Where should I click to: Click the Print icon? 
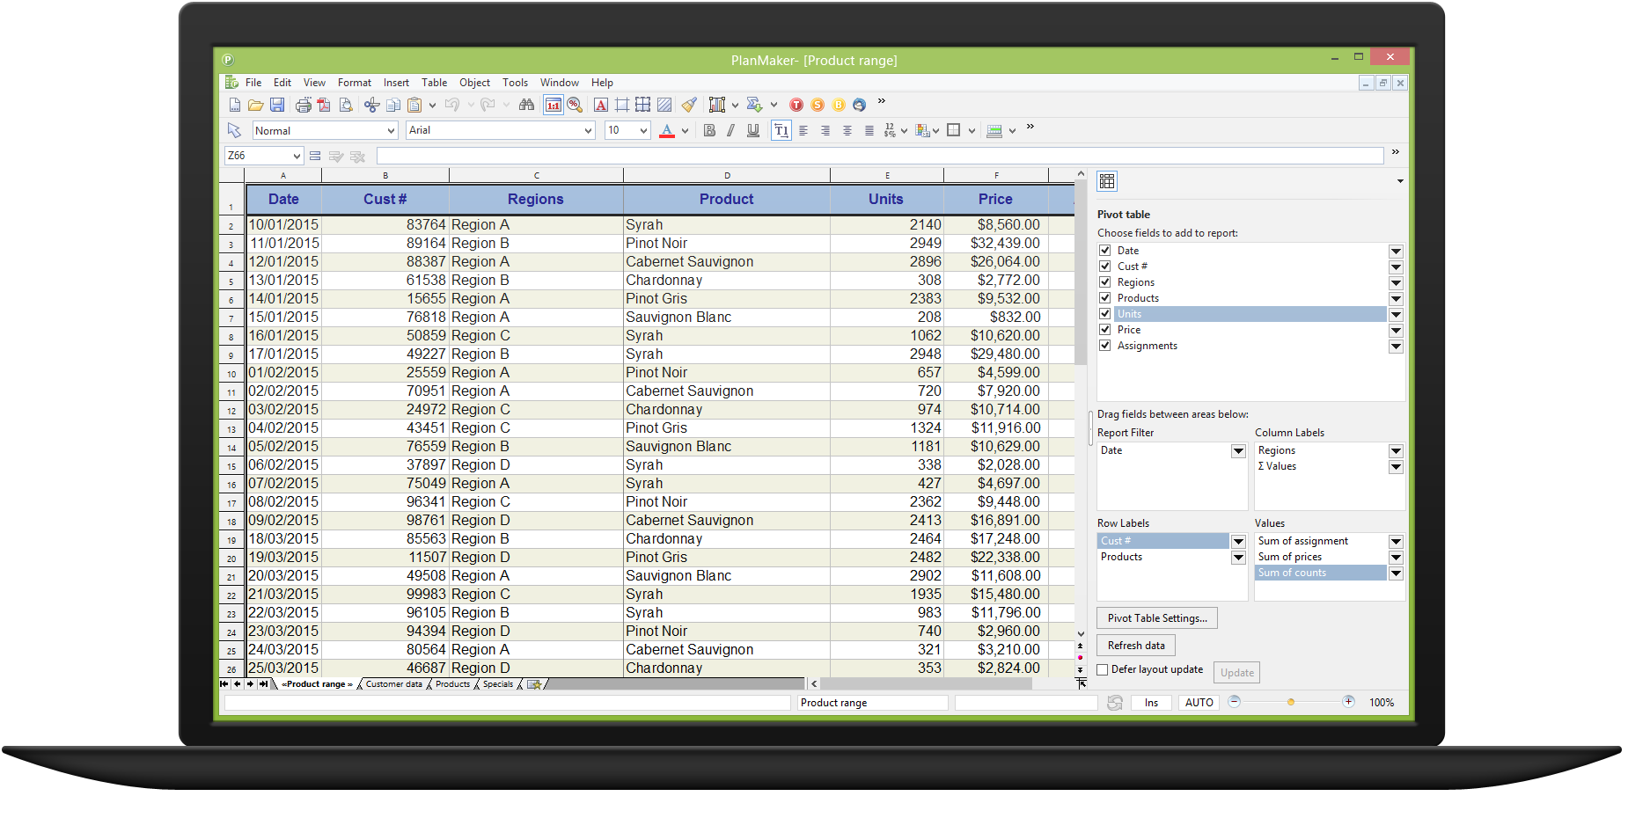(303, 105)
